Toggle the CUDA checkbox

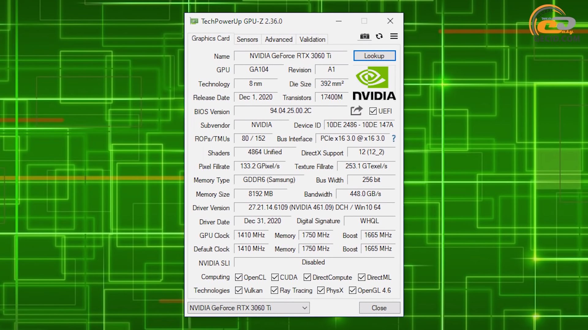click(x=275, y=277)
